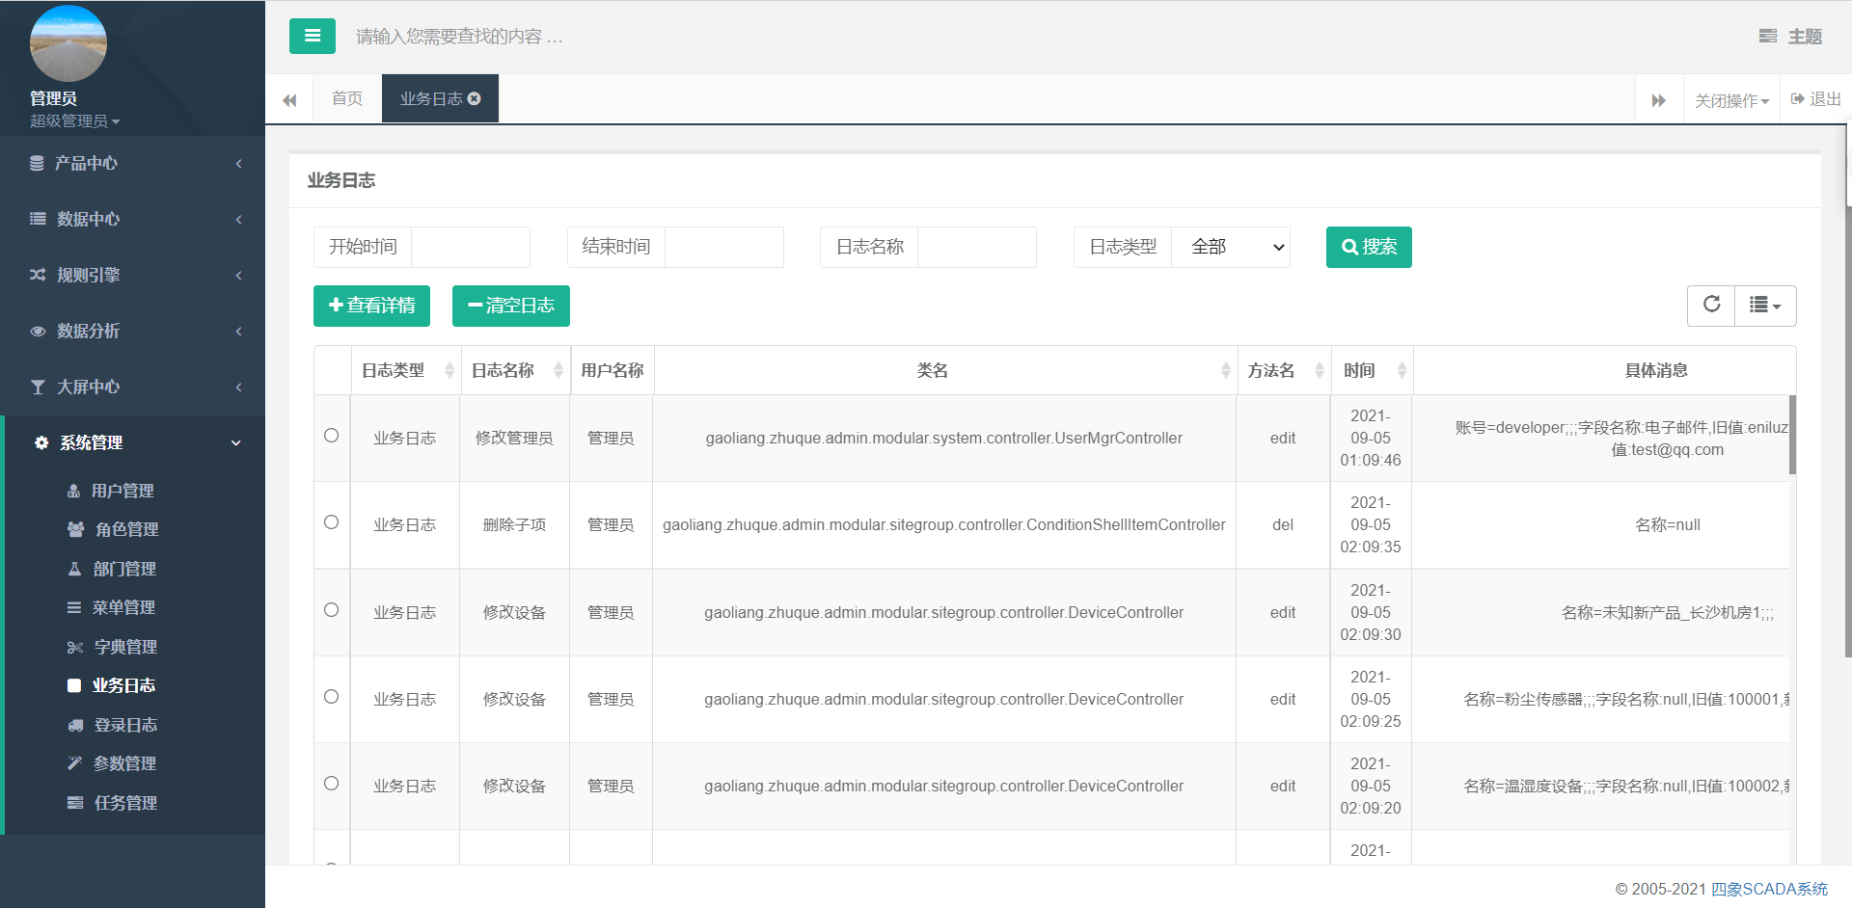Open the table columns list dropdown
The width and height of the screenshot is (1852, 908).
[x=1764, y=306]
